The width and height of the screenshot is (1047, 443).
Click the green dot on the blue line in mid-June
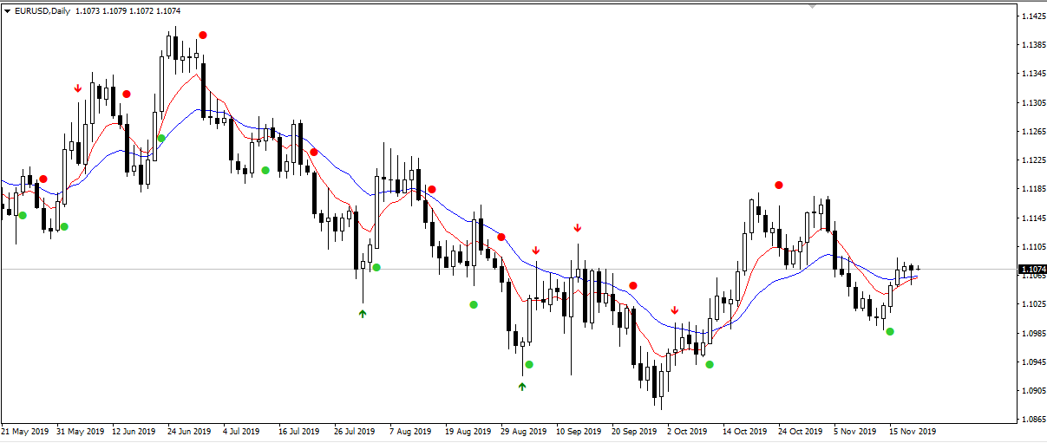click(161, 138)
